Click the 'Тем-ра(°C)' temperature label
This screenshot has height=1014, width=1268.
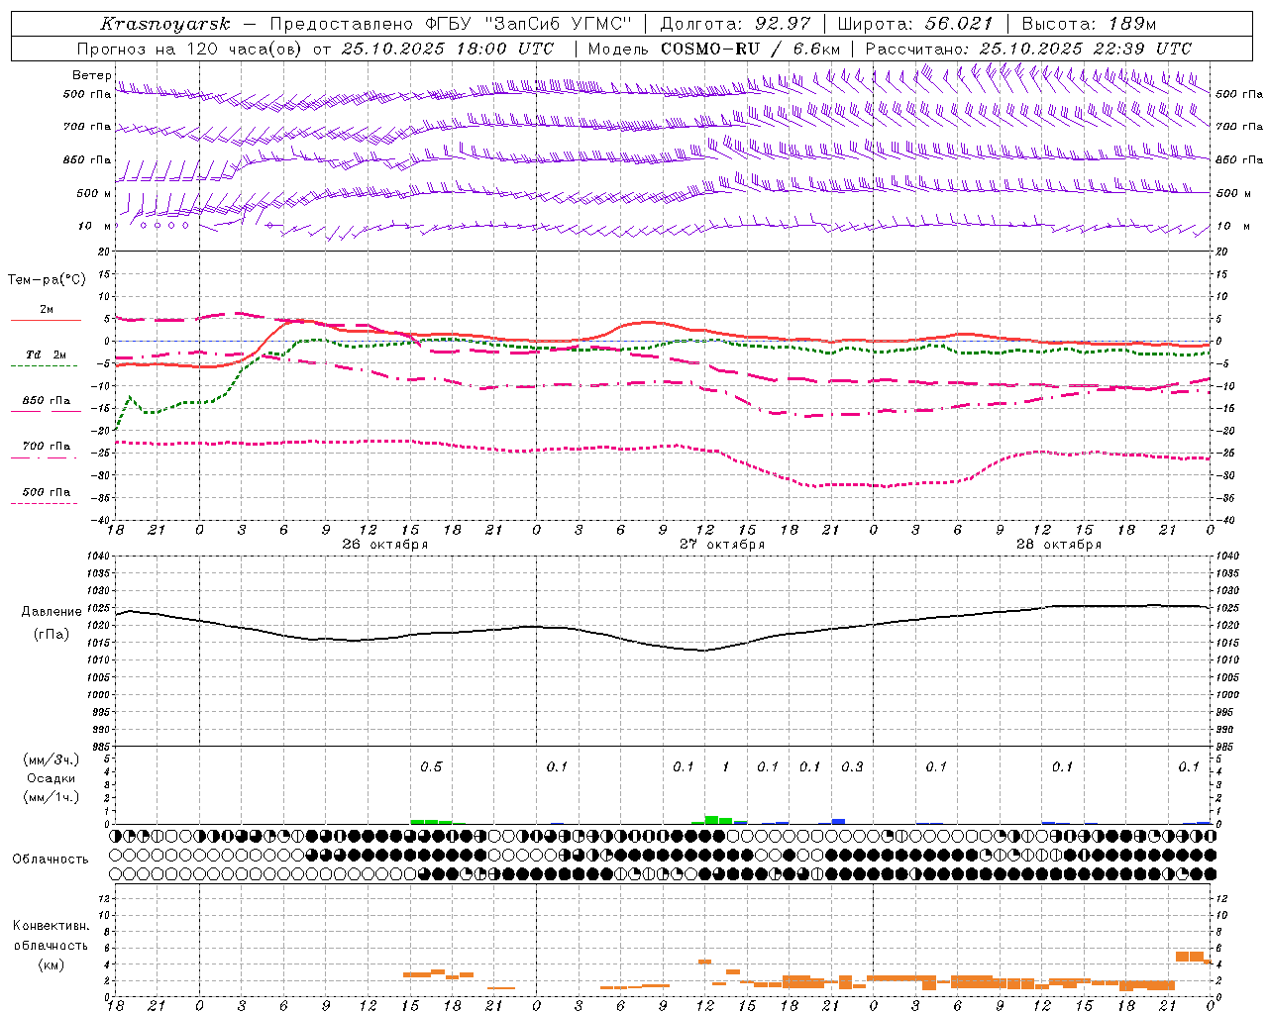47,280
